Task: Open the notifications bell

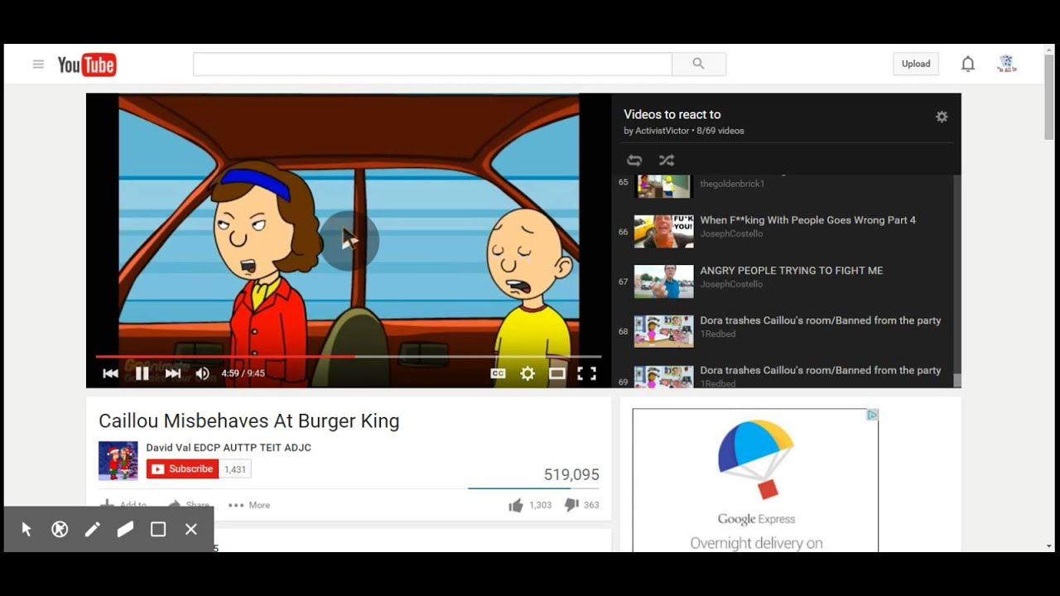Action: 967,64
